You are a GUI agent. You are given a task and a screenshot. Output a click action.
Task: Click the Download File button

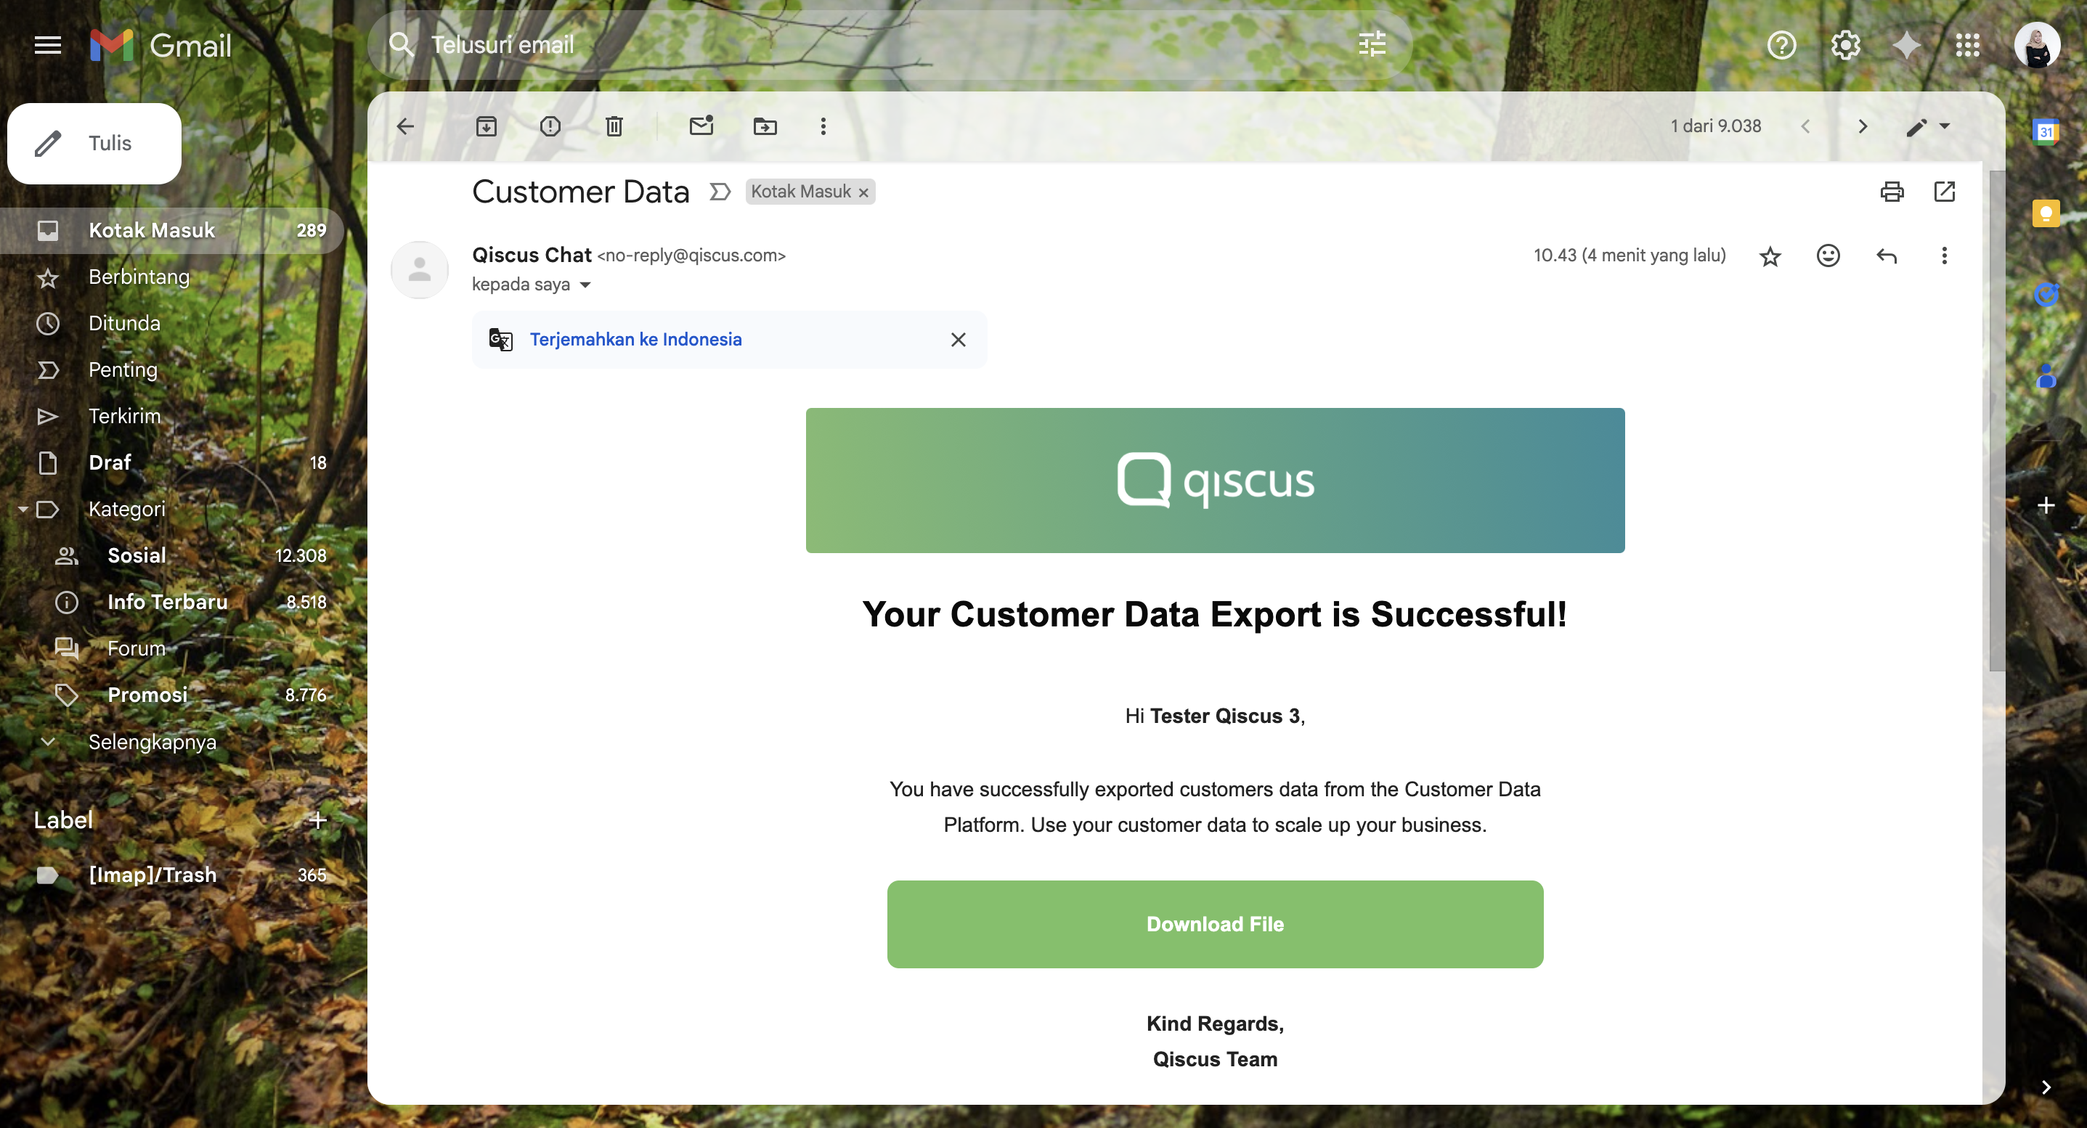point(1216,924)
